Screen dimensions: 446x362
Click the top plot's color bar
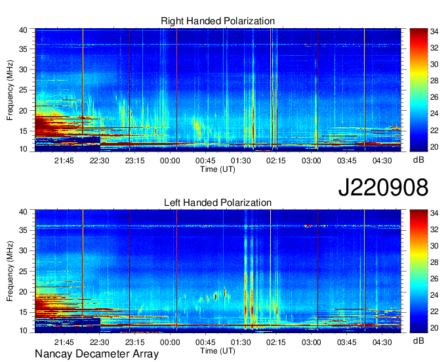(418, 90)
